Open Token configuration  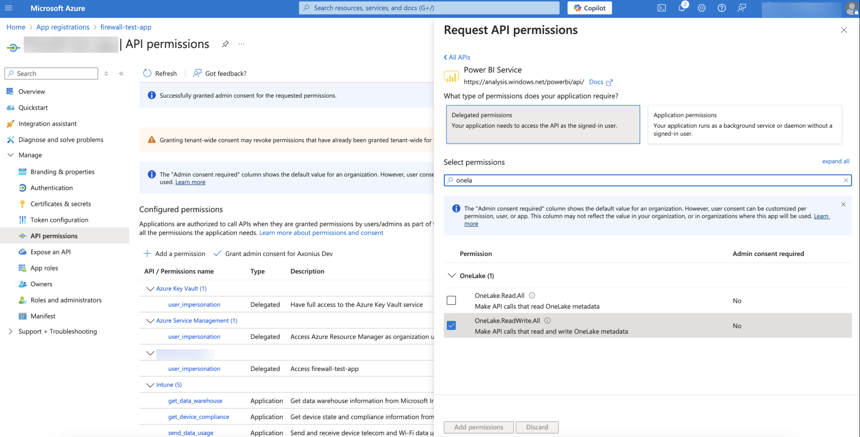pyautogui.click(x=59, y=220)
